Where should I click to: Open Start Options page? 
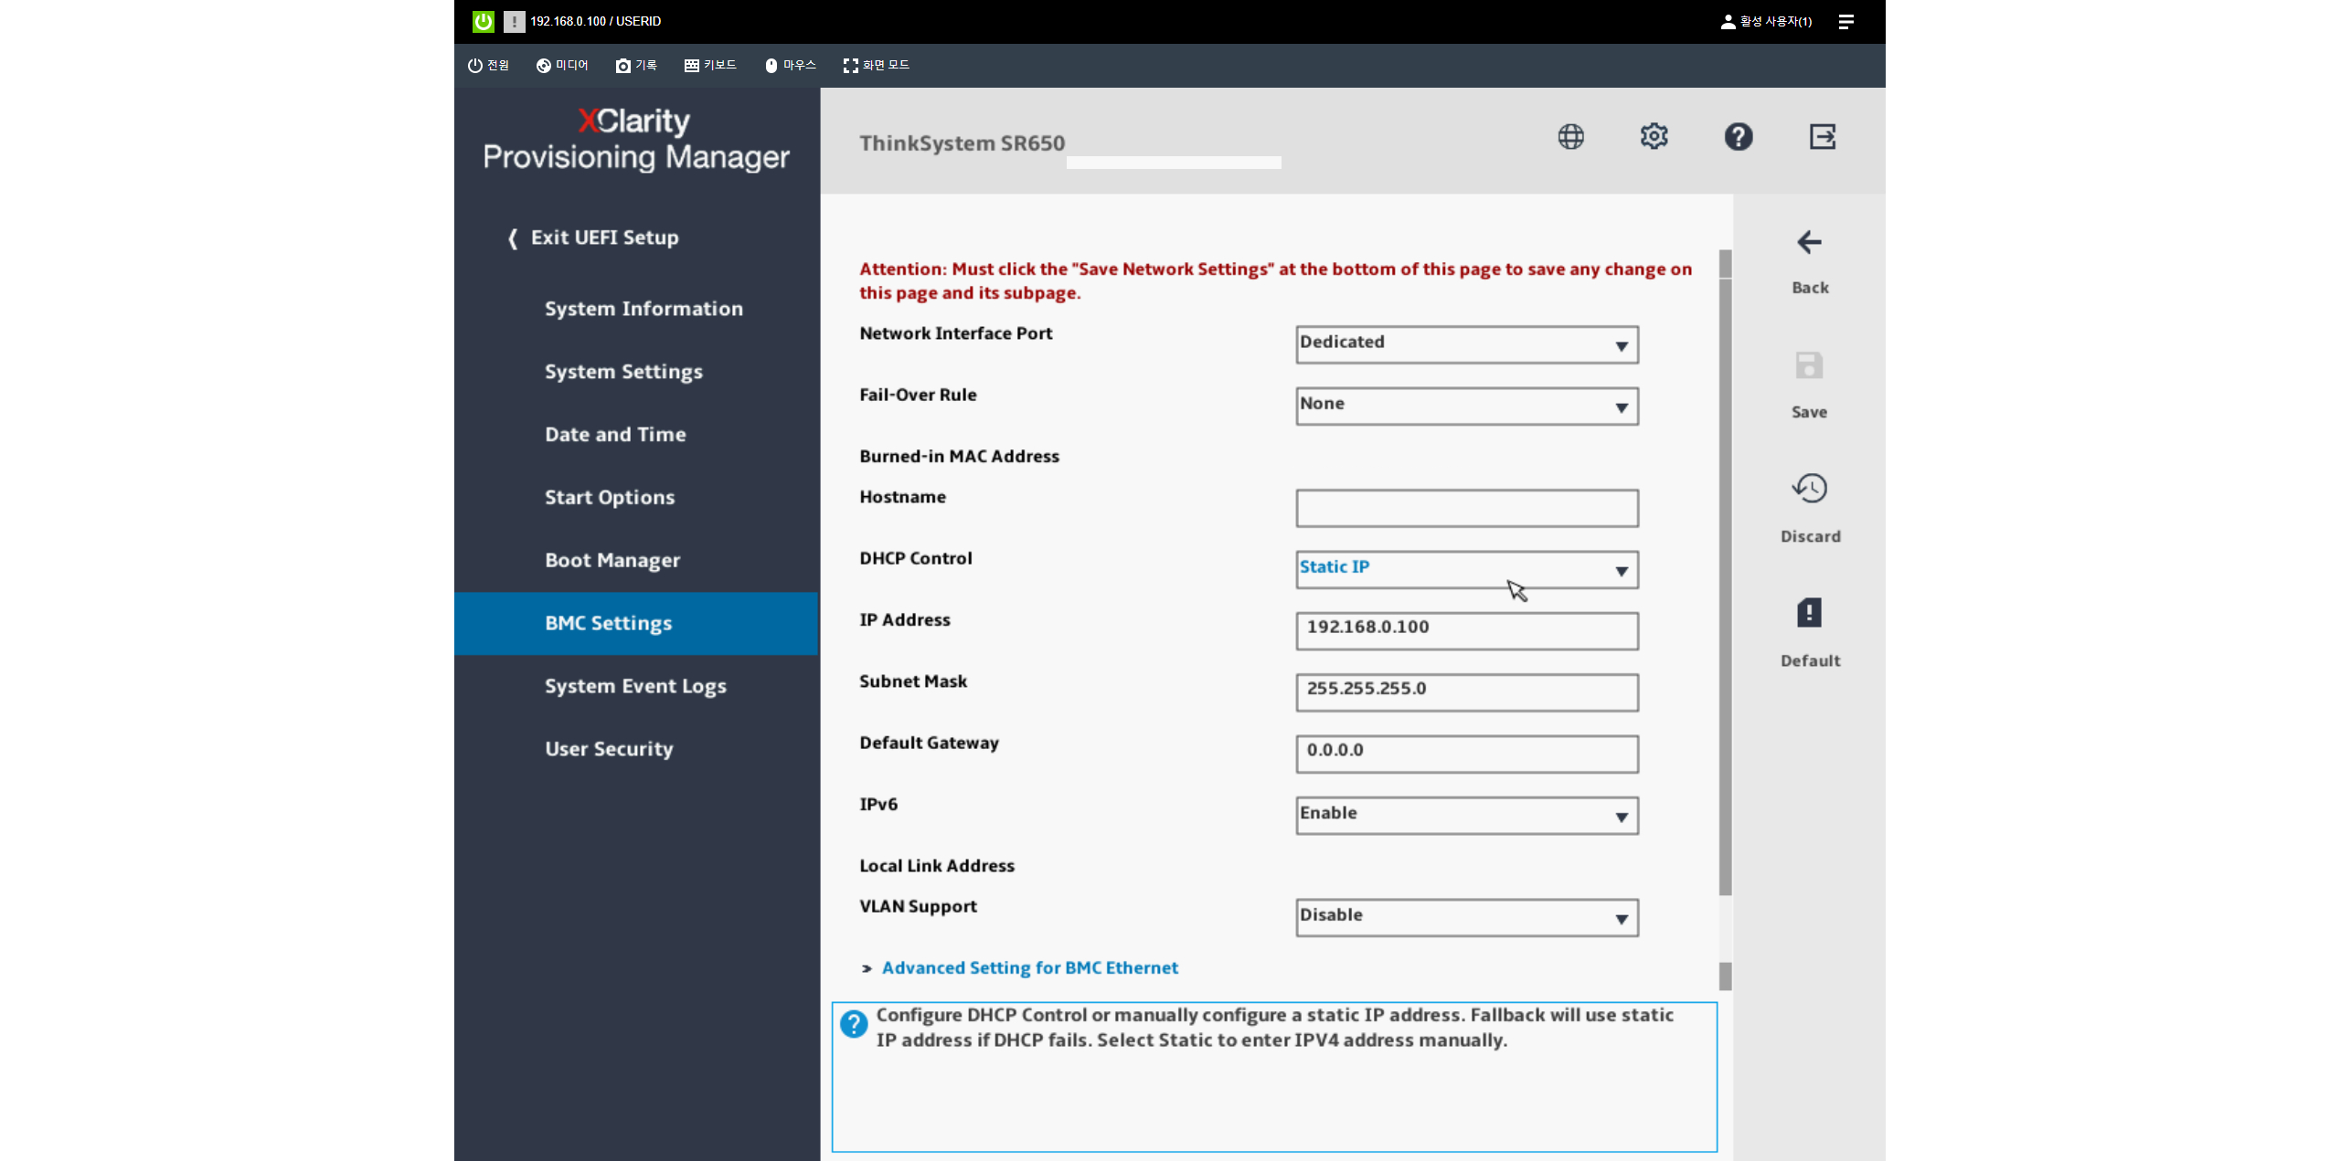click(x=610, y=498)
